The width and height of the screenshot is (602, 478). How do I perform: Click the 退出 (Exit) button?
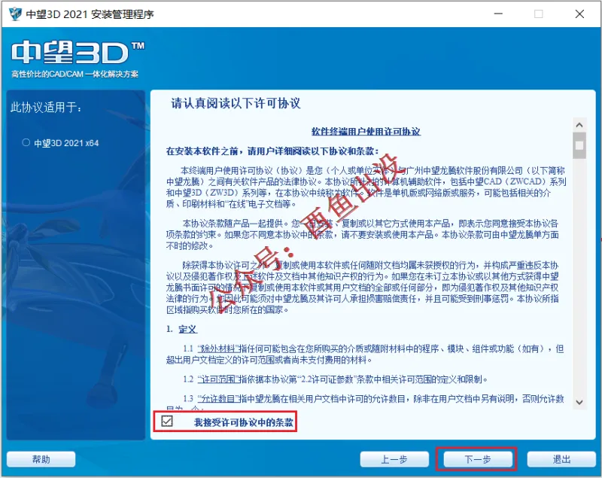(561, 459)
